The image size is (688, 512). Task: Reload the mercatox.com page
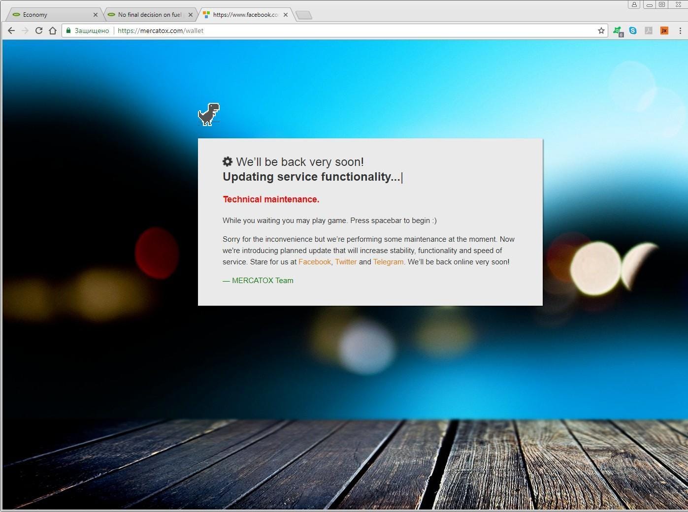tap(39, 31)
